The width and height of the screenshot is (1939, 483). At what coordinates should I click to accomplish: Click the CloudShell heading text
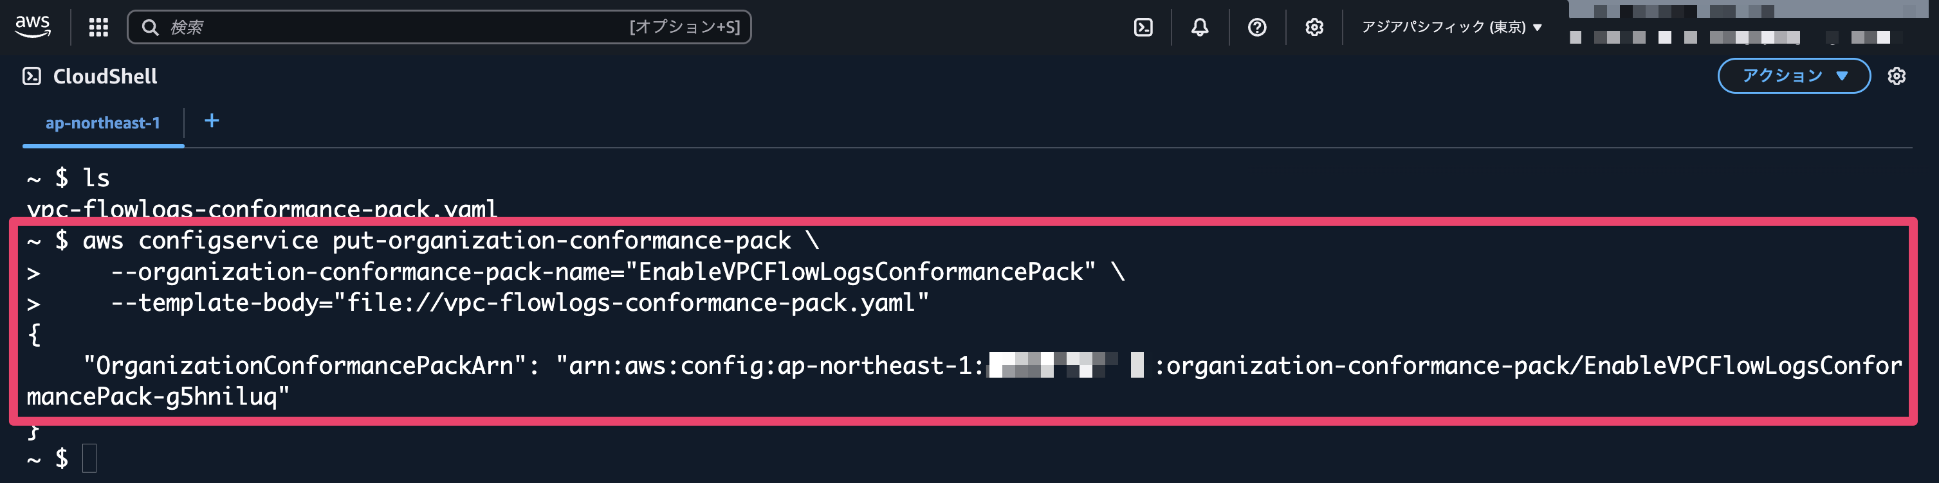(105, 76)
